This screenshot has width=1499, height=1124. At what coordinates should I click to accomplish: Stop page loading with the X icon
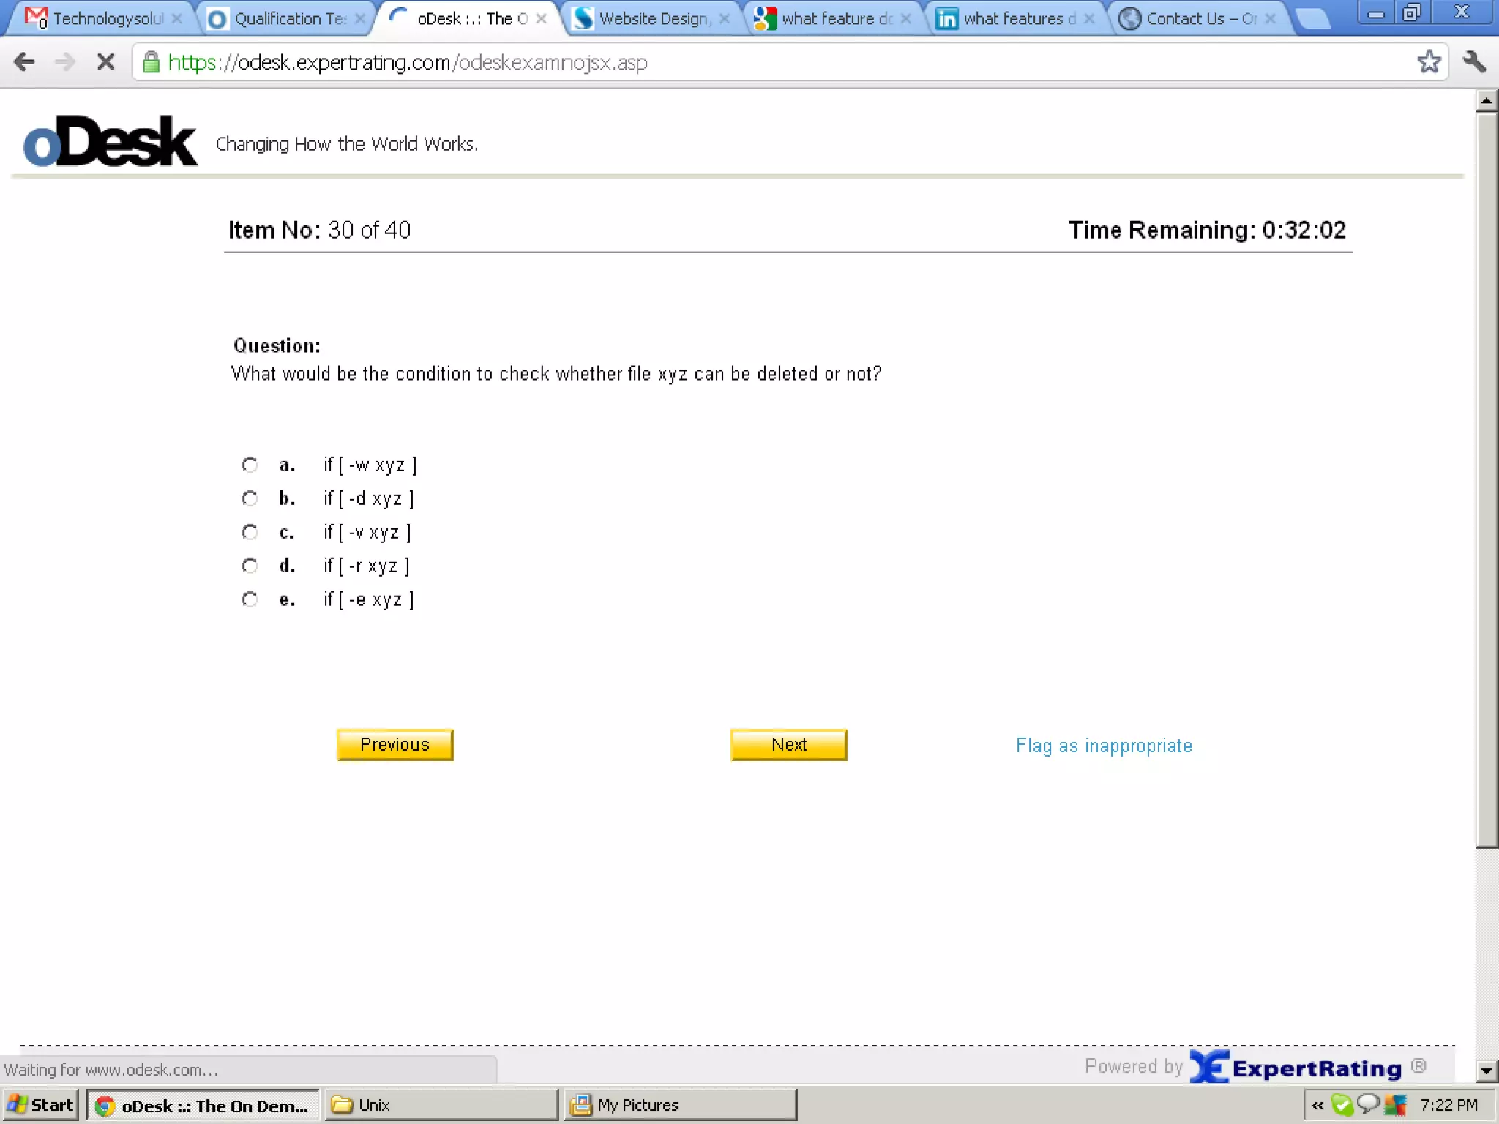106,62
